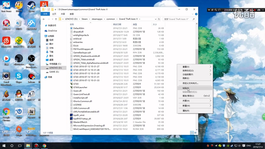265x149 pixels.
Task: Switch to details view layout icon
Action: [x=192, y=133]
